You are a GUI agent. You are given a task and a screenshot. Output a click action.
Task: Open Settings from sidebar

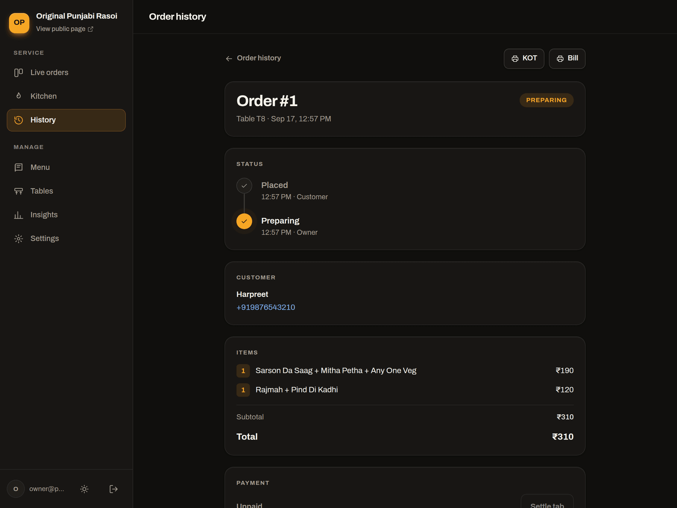[66, 239]
